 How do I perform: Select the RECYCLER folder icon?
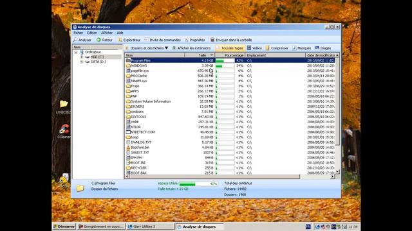(x=128, y=168)
